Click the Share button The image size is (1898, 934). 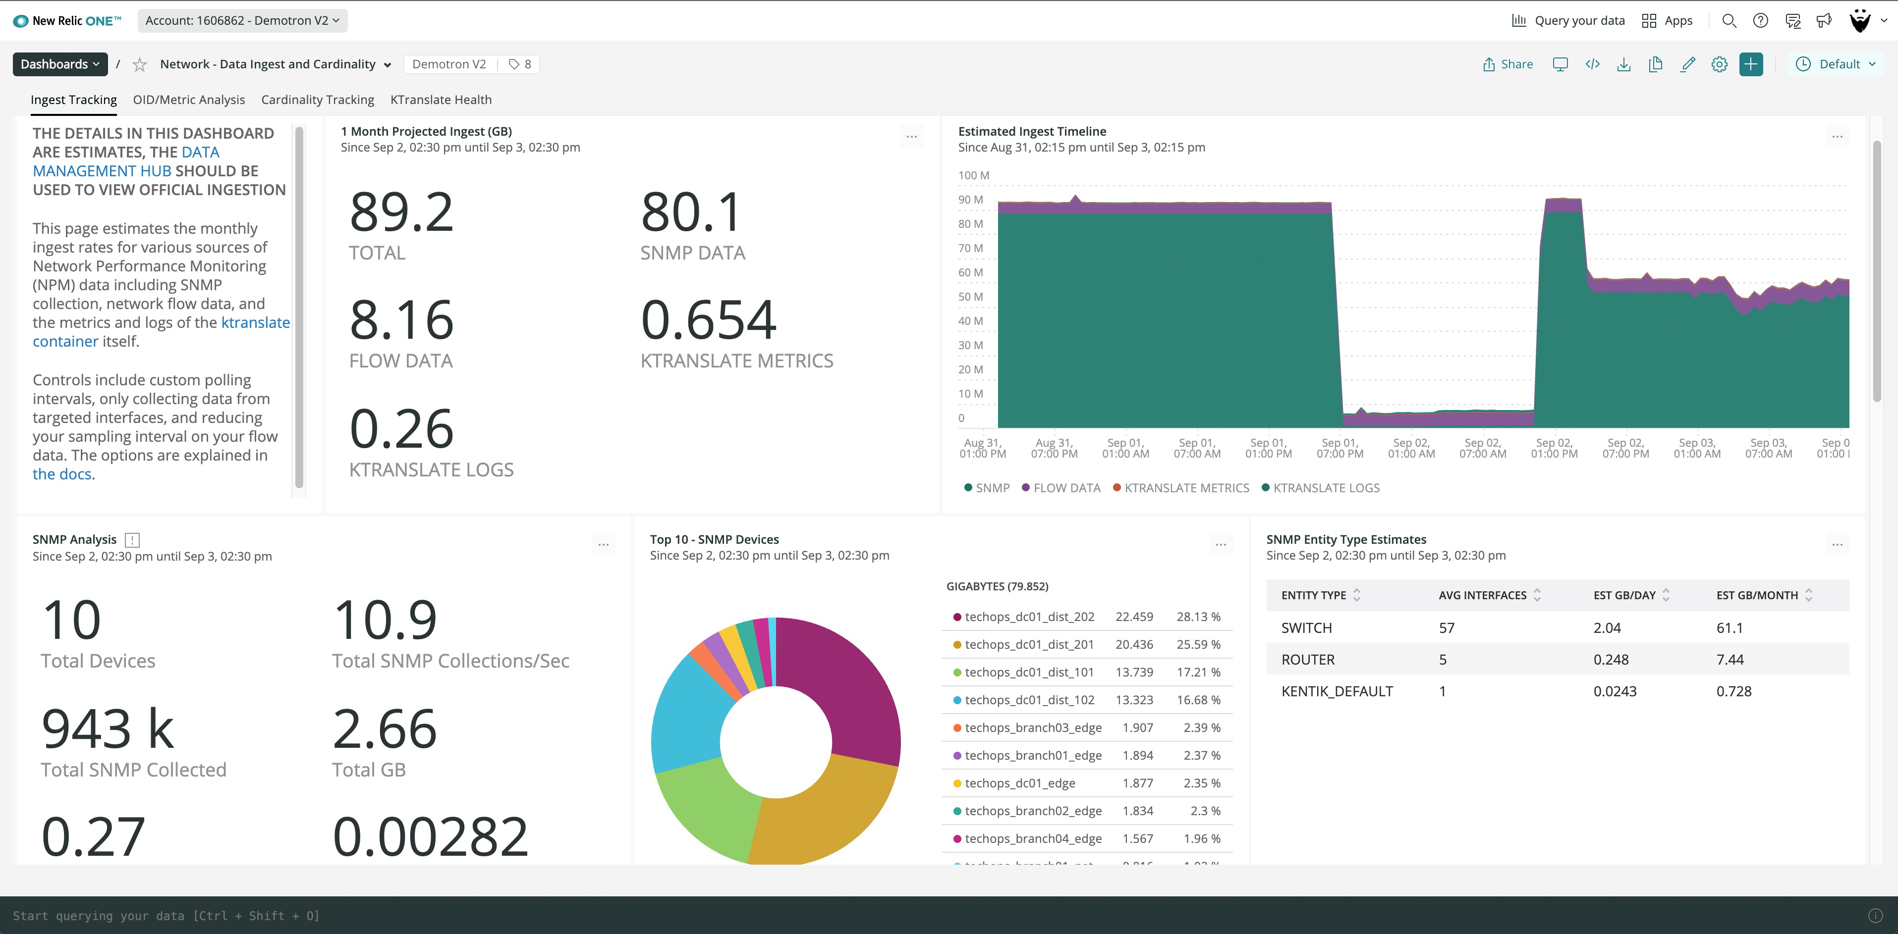(x=1507, y=64)
